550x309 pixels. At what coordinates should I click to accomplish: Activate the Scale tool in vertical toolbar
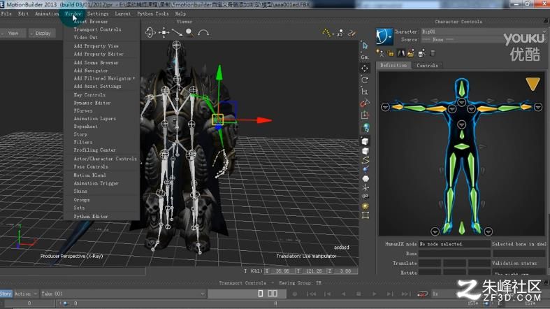[365, 92]
